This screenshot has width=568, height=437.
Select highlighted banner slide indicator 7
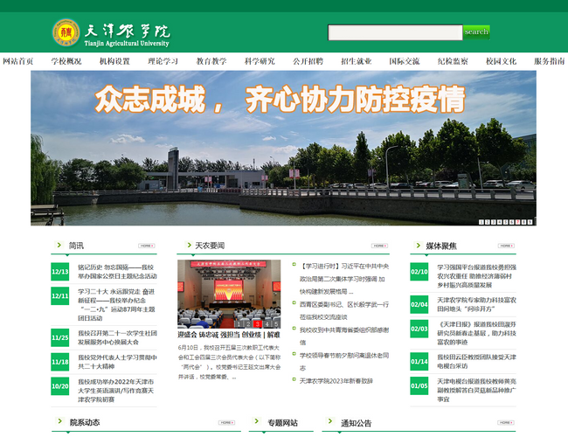[x=517, y=222]
